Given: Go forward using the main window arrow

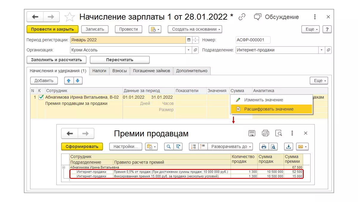Looking at the screenshot, I should [51, 17].
